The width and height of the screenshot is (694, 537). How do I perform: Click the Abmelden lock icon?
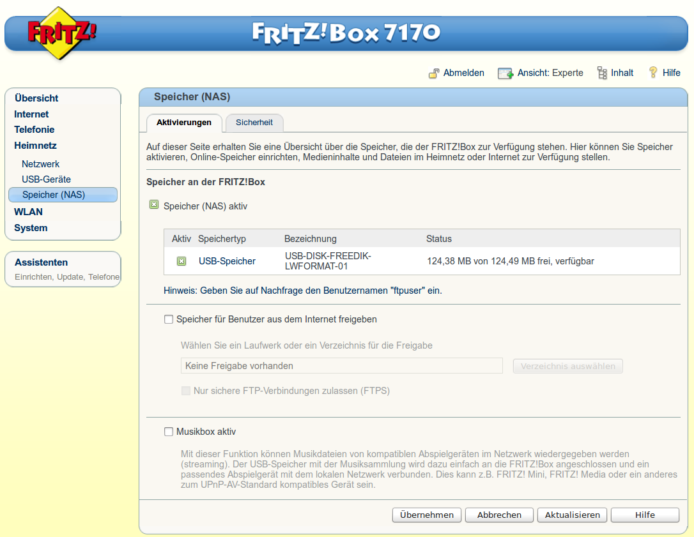click(x=434, y=73)
